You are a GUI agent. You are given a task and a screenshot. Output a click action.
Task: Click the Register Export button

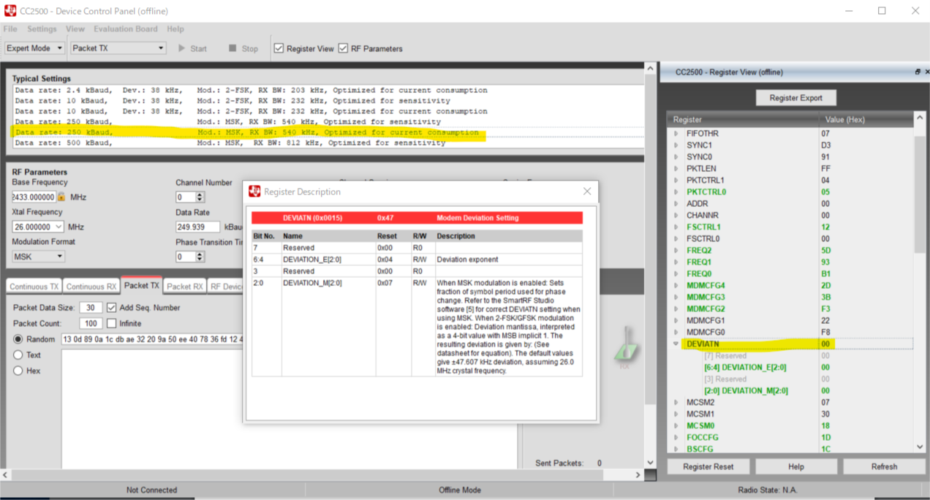[795, 97]
